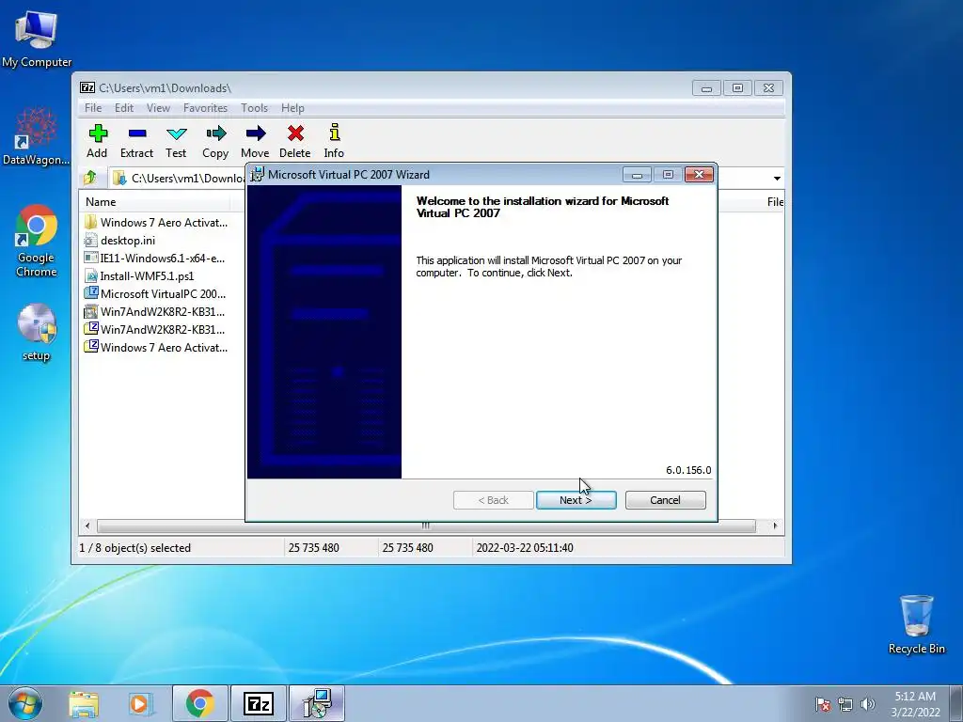
Task: Select the Windows 7 Aero Activat... folder row
Action: pos(157,222)
